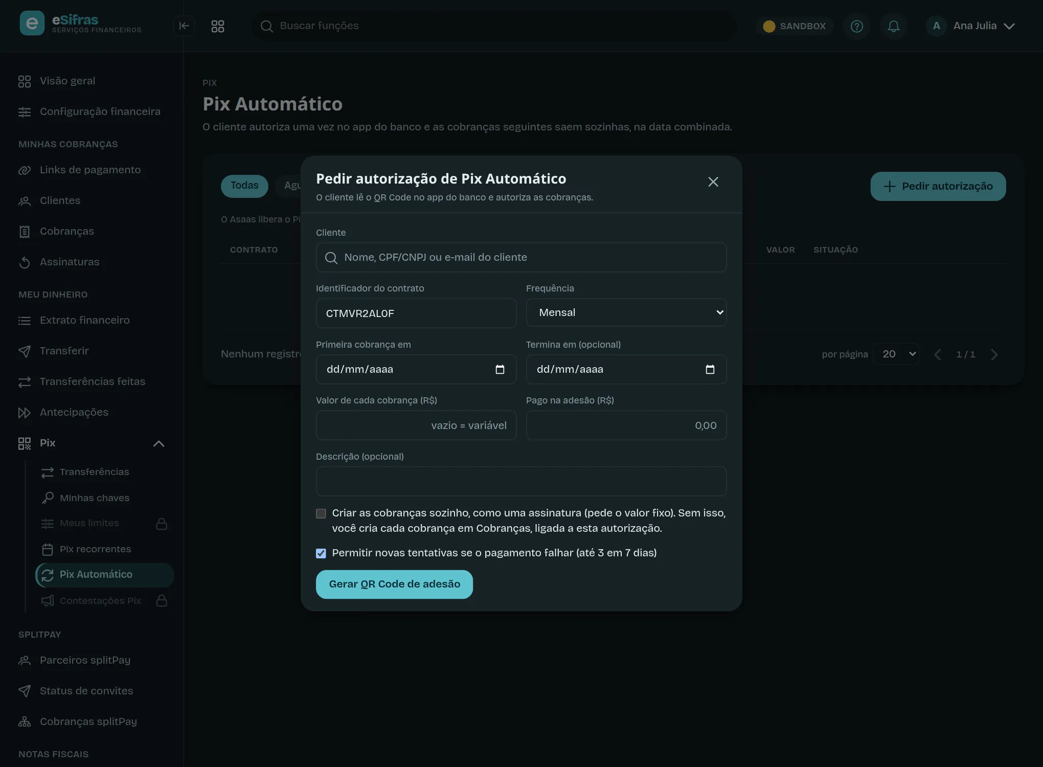Open Extrato financeiro
Viewport: 1043px width, 767px height.
pos(92,320)
